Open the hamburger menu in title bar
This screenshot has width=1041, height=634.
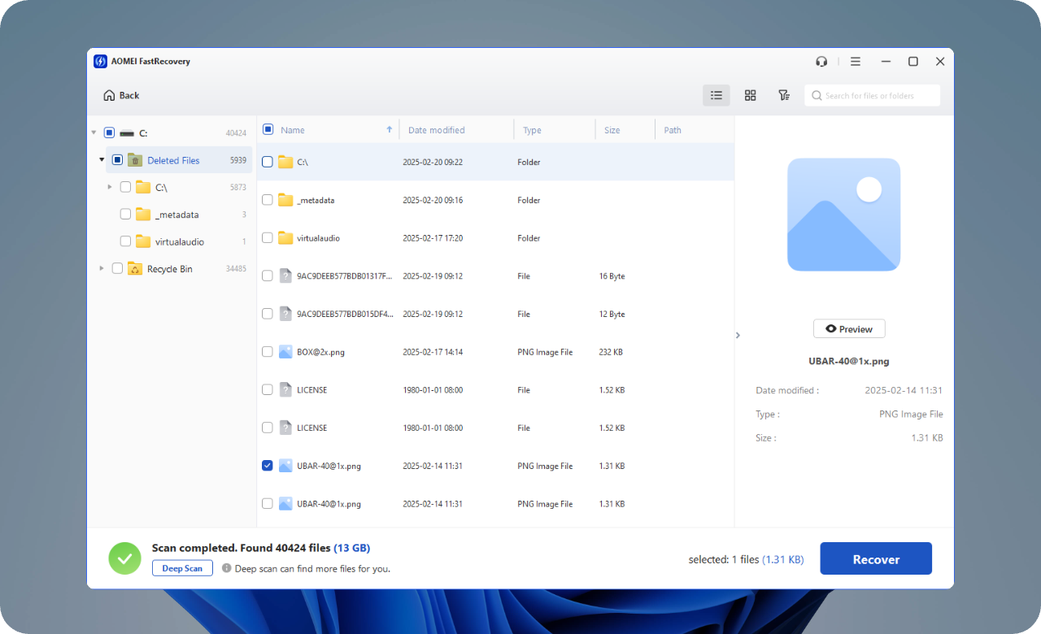click(x=856, y=62)
